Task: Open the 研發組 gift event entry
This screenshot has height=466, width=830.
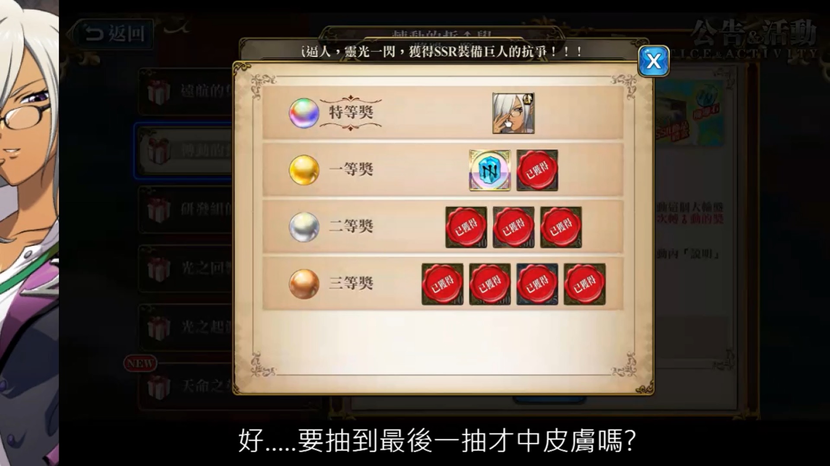Action: point(186,210)
